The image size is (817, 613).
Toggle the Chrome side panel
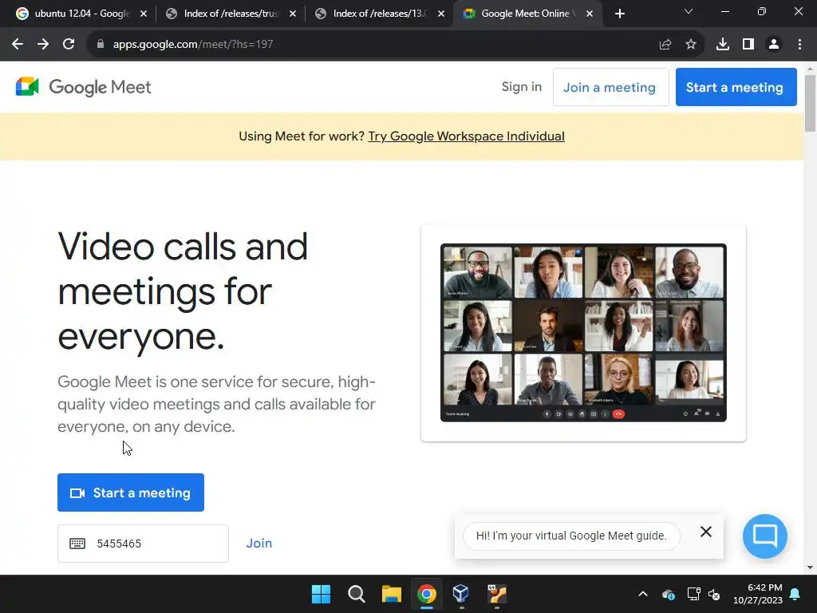pyautogui.click(x=748, y=45)
